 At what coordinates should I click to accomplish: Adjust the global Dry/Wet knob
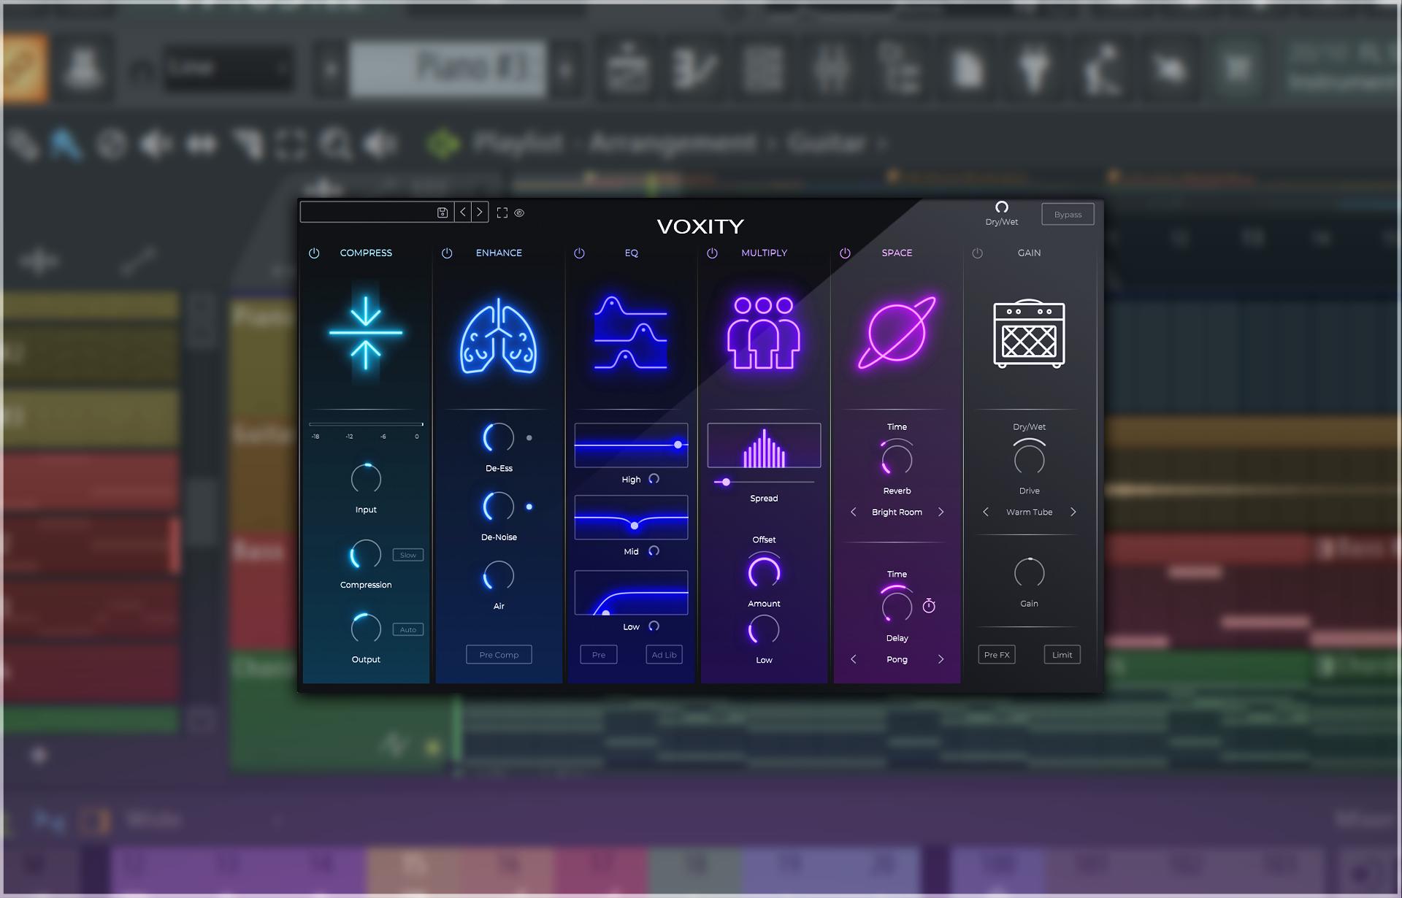click(1002, 207)
